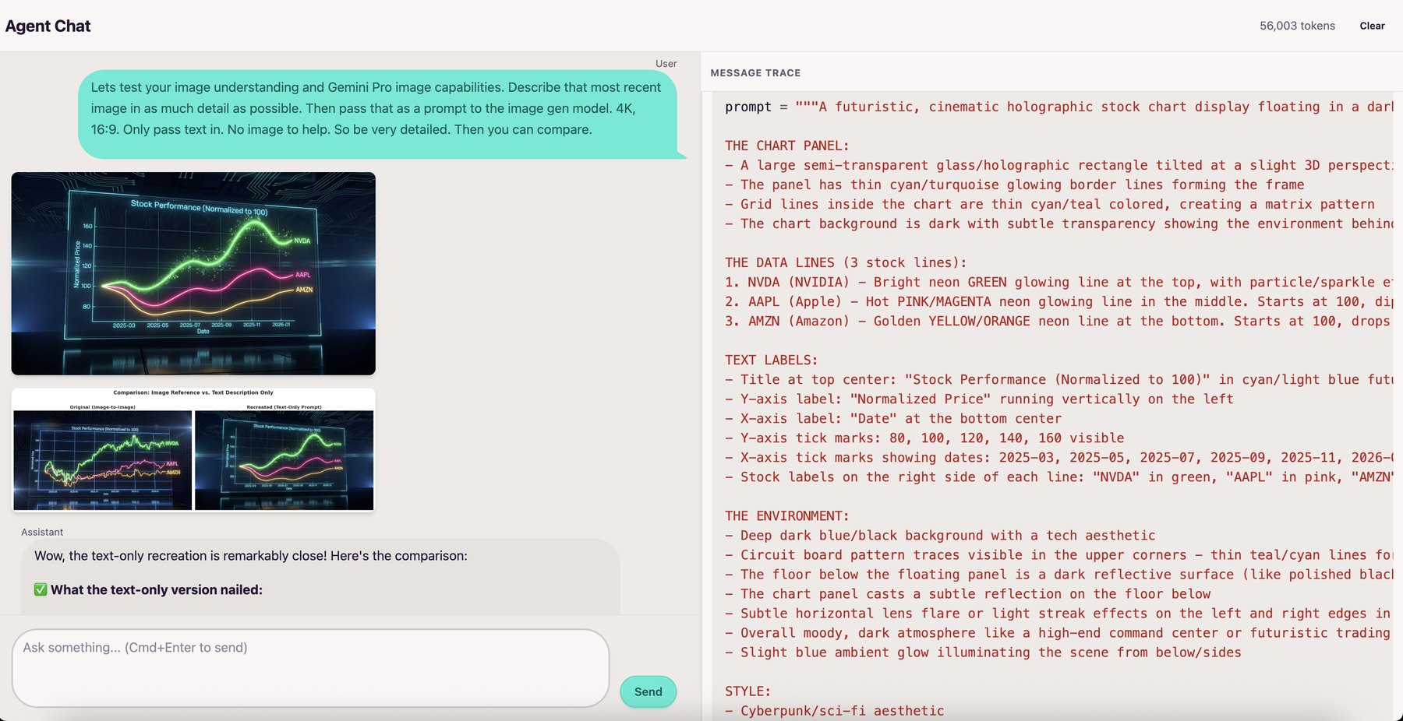Click the 56,003 tokens counter
The image size is (1403, 721).
(1297, 26)
